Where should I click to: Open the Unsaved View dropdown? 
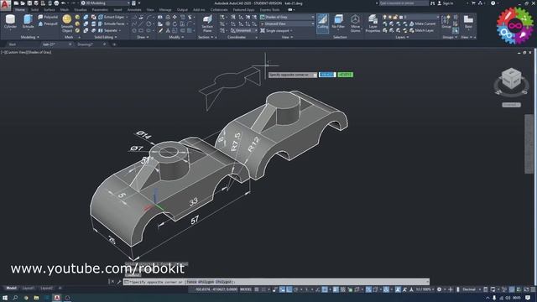tap(287, 23)
